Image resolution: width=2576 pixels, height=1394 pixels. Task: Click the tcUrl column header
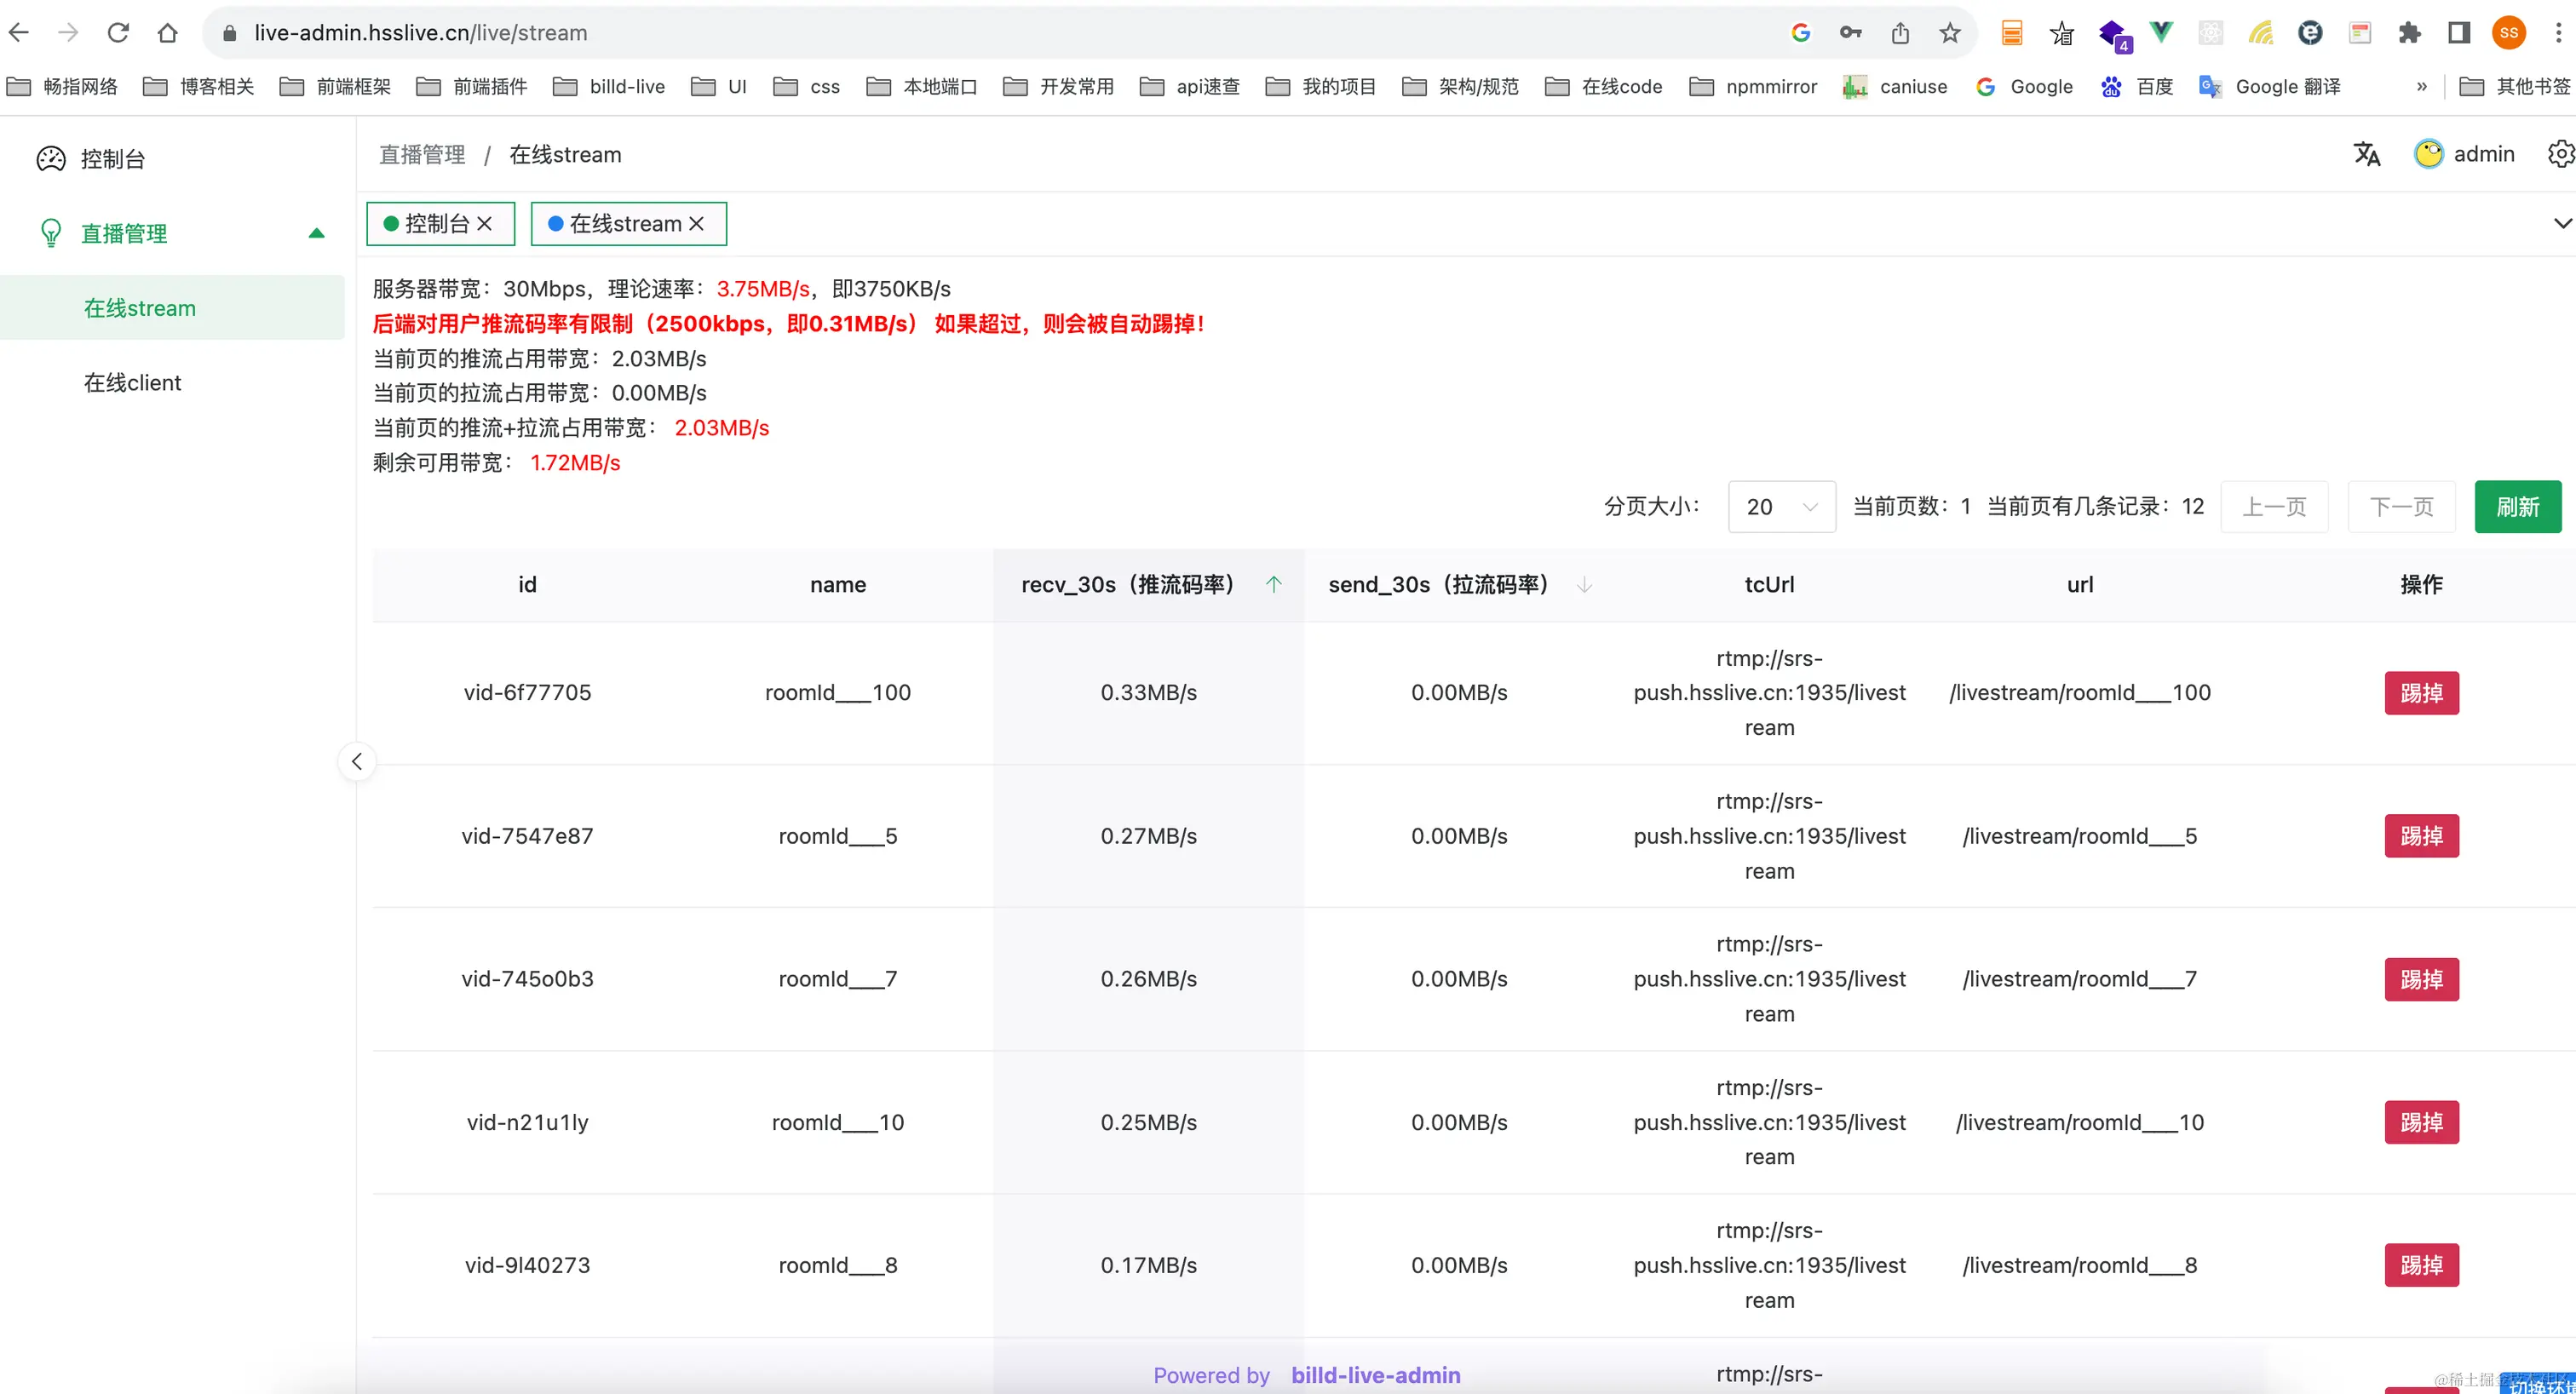[x=1769, y=585]
